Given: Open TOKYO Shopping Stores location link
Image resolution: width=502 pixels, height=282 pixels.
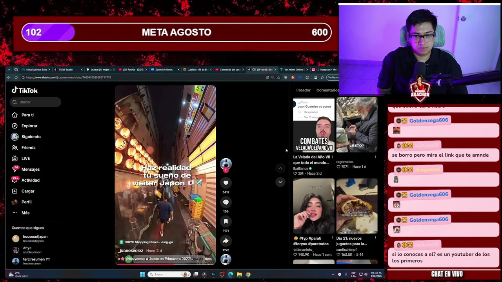Looking at the screenshot, I should tap(146, 242).
